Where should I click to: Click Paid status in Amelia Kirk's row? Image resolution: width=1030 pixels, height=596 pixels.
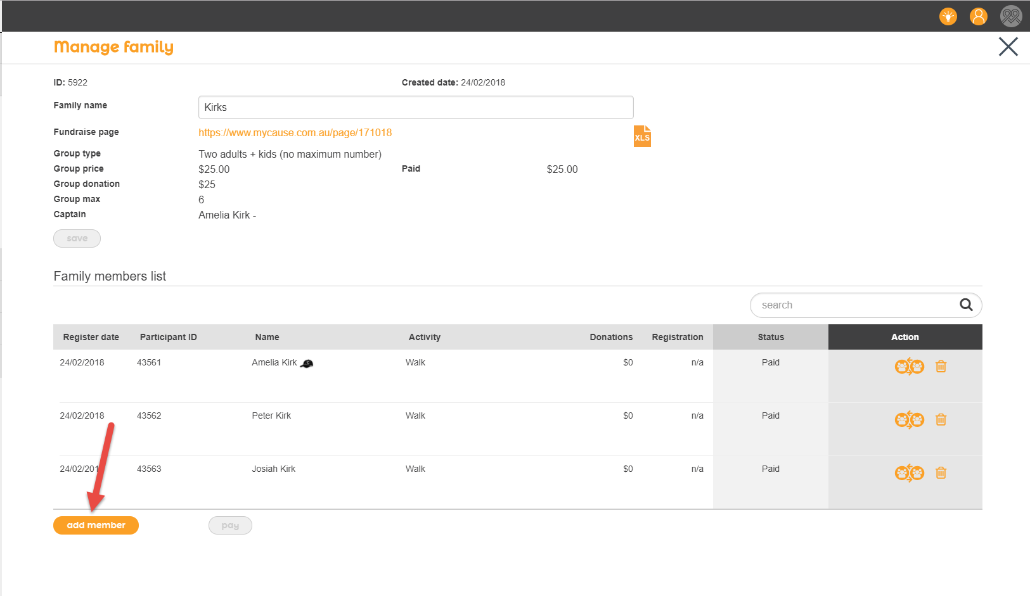(770, 362)
